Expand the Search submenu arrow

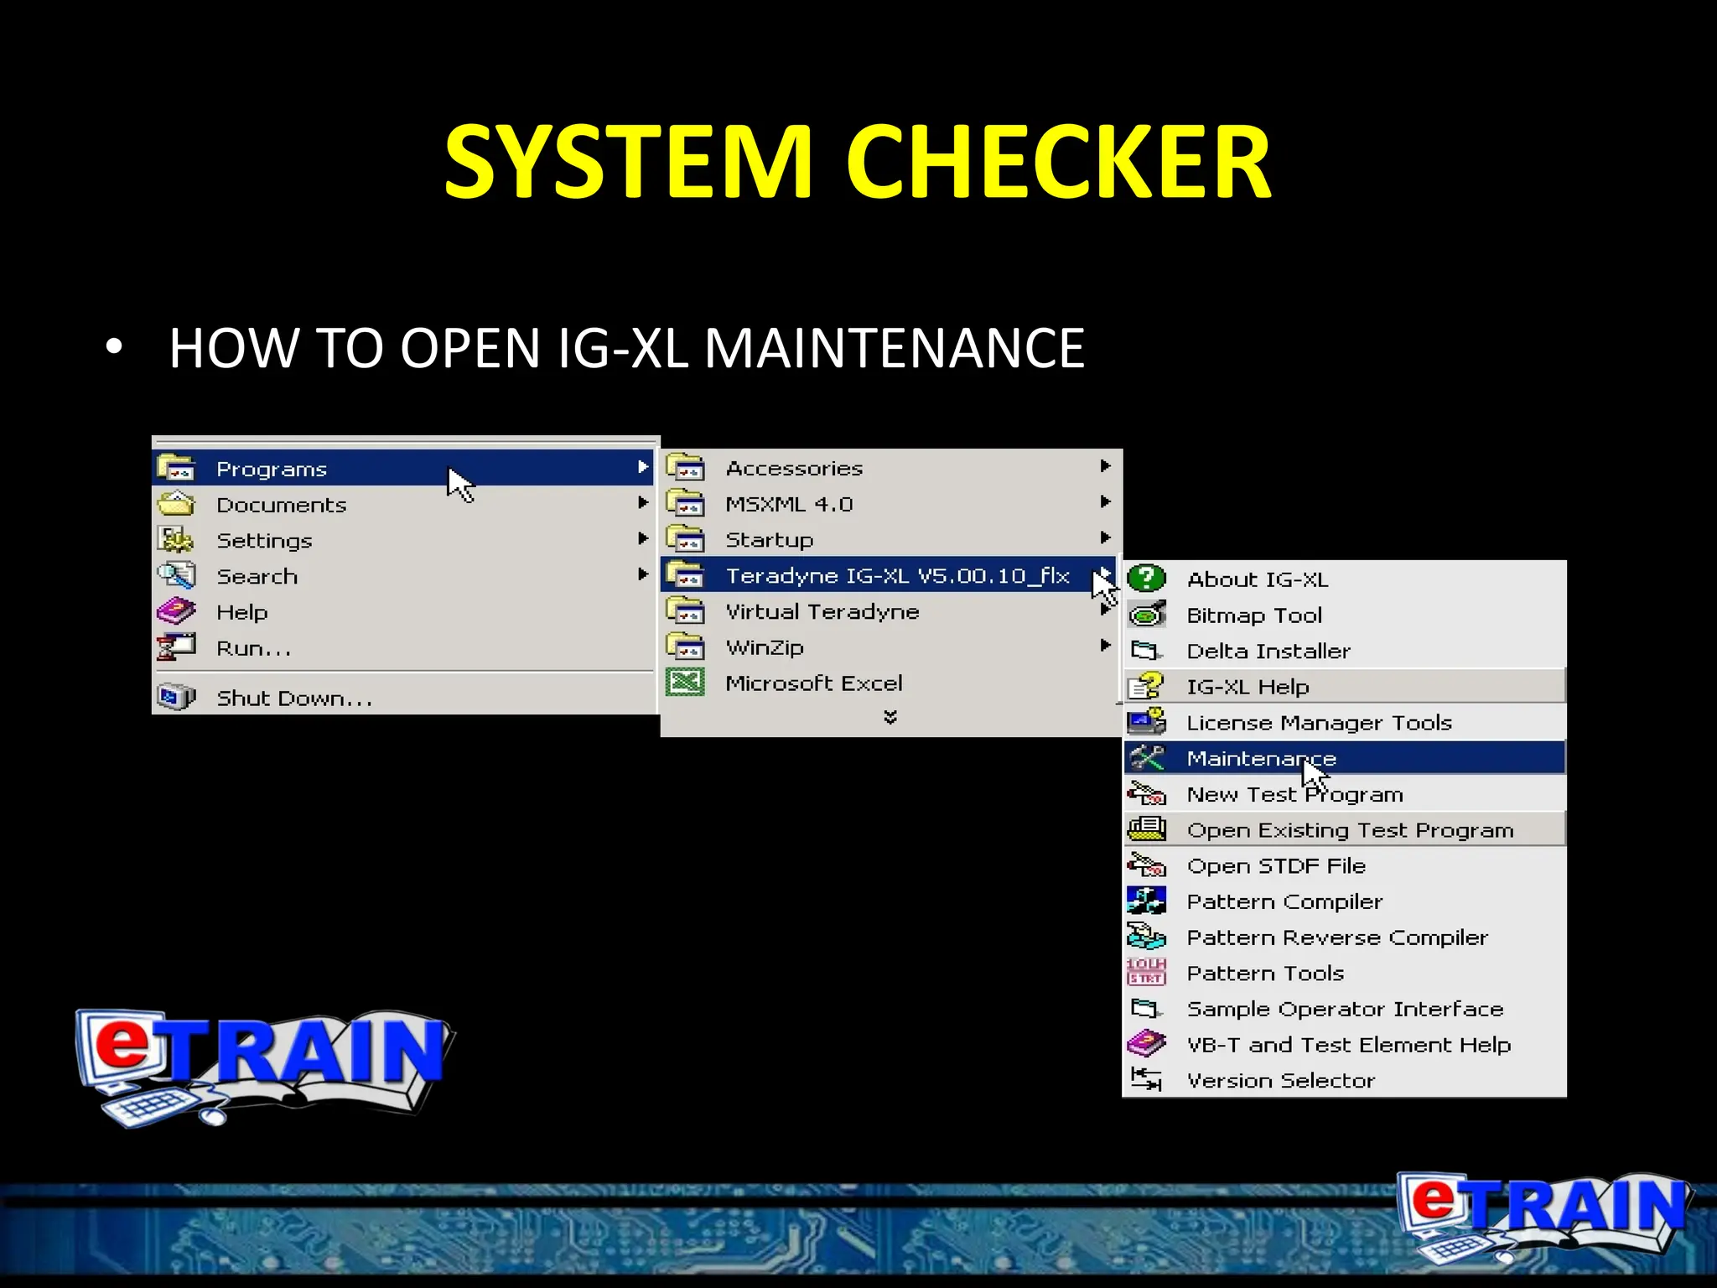click(643, 574)
